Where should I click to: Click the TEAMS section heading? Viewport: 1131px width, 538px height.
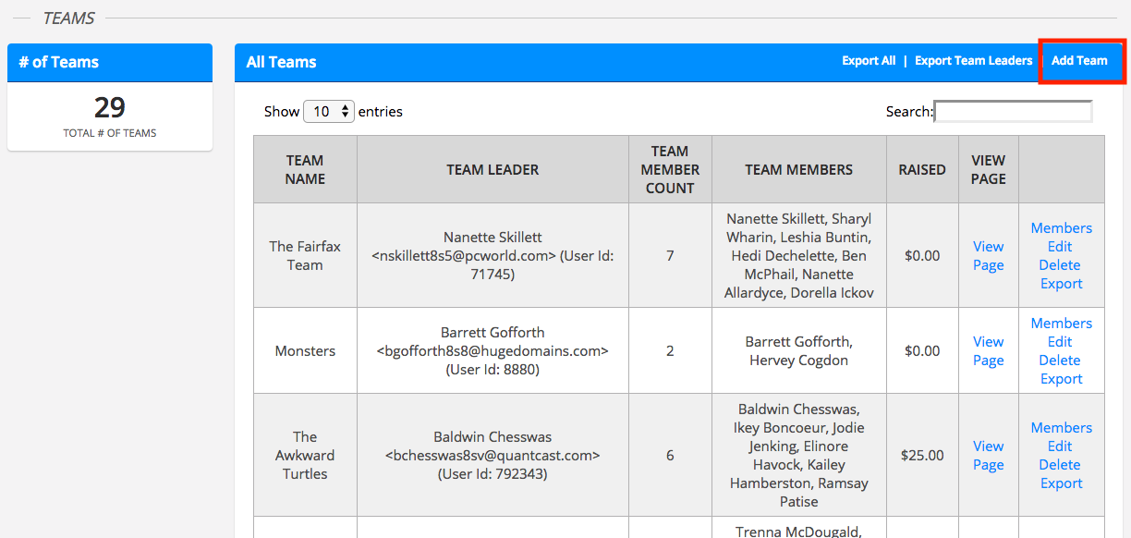click(69, 18)
